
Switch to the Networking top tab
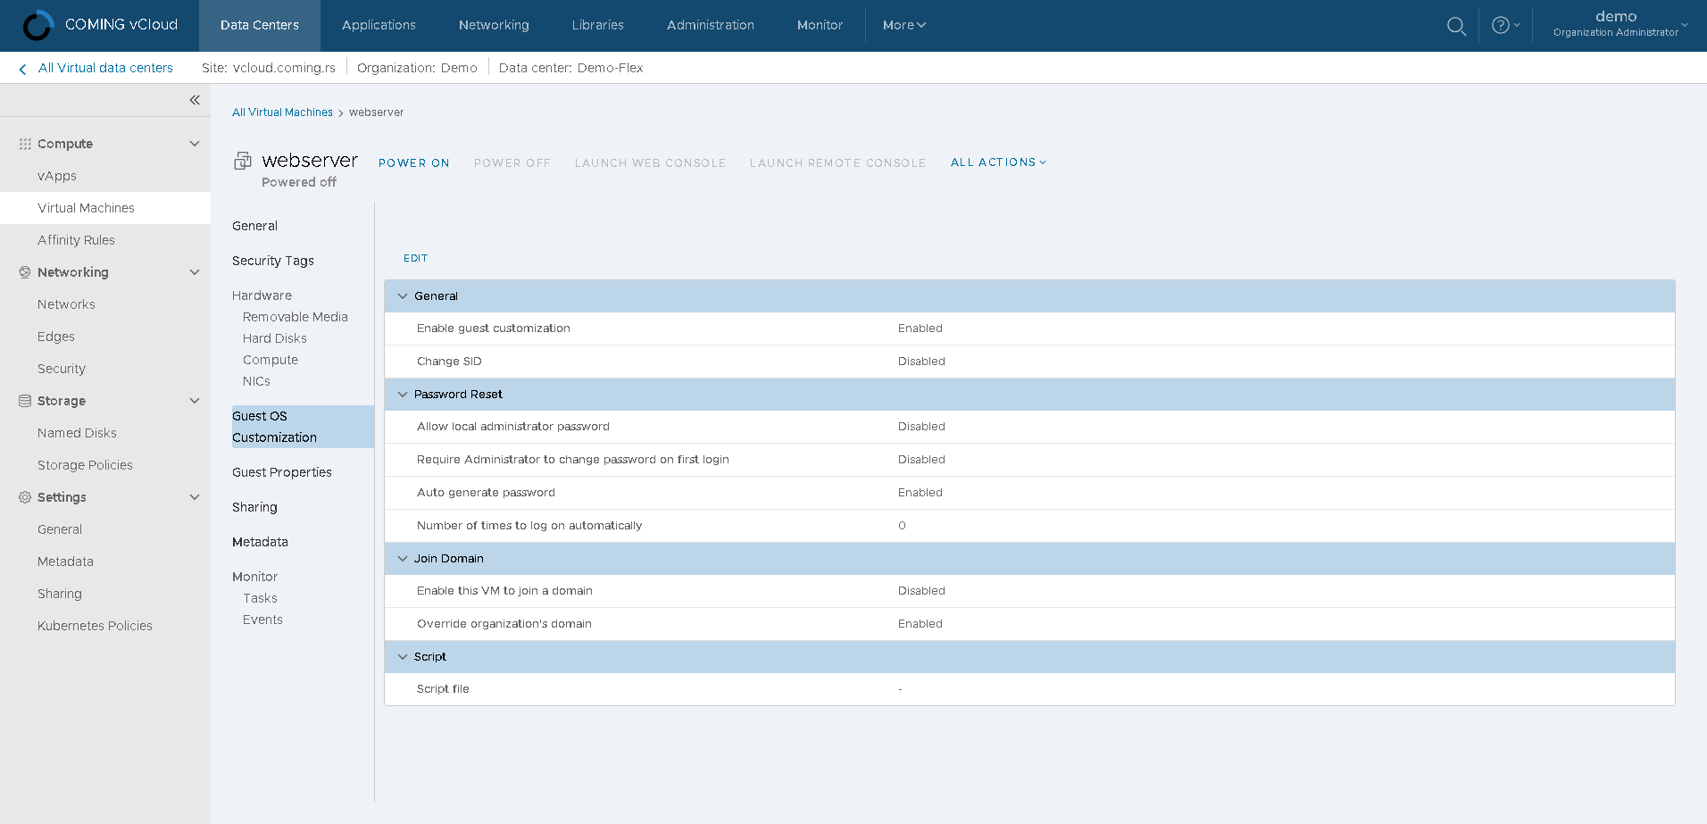[494, 25]
